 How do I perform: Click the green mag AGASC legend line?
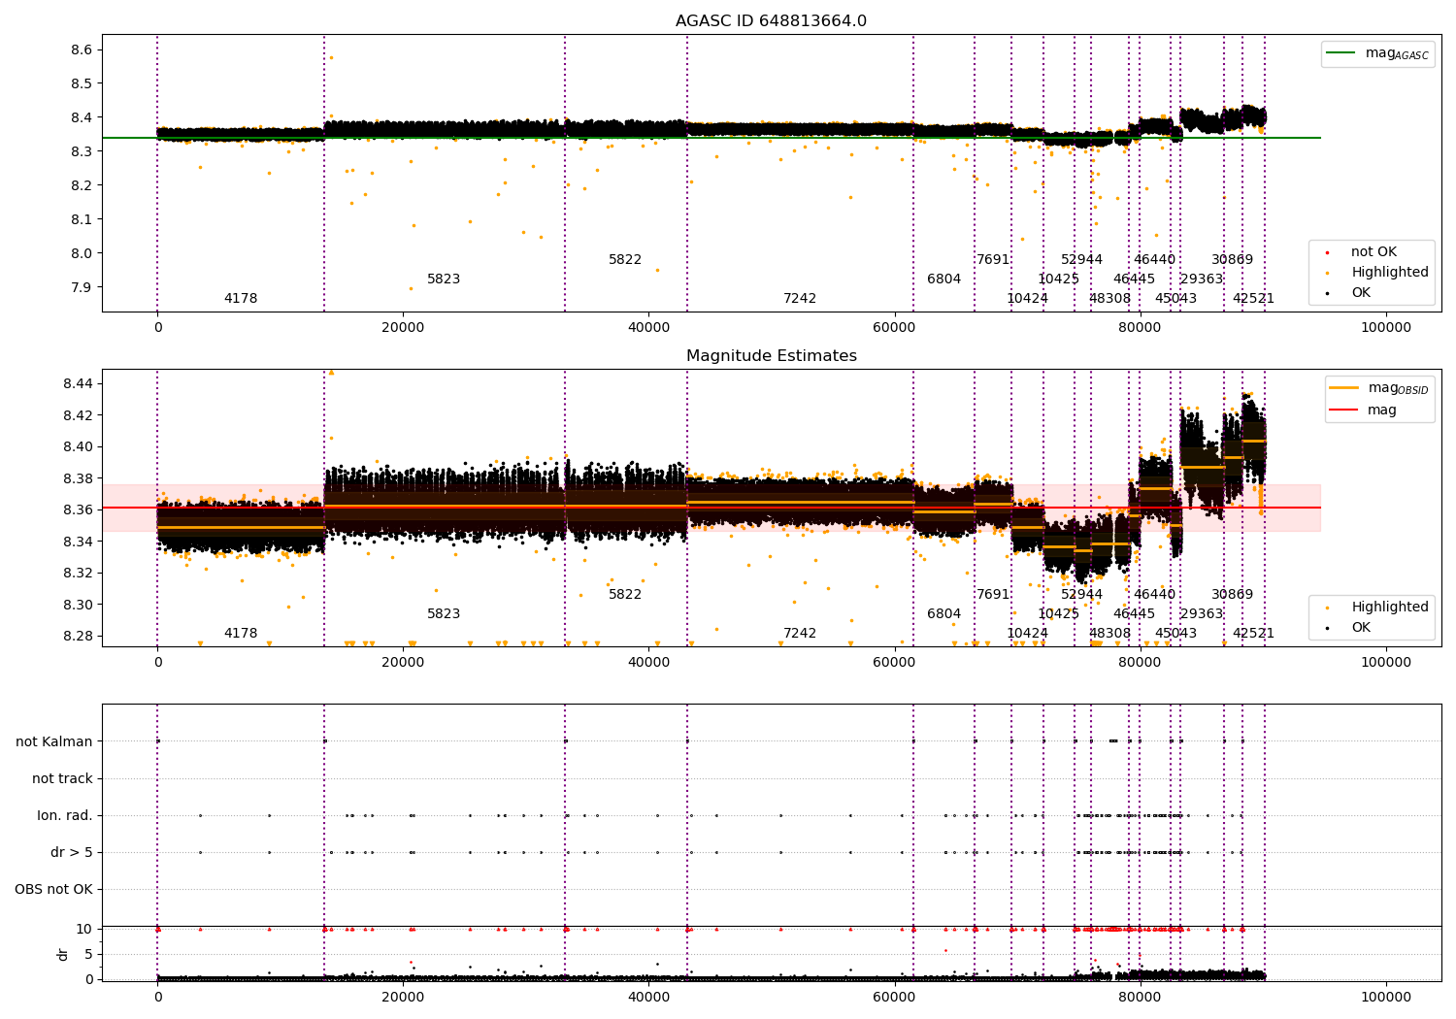1341,53
